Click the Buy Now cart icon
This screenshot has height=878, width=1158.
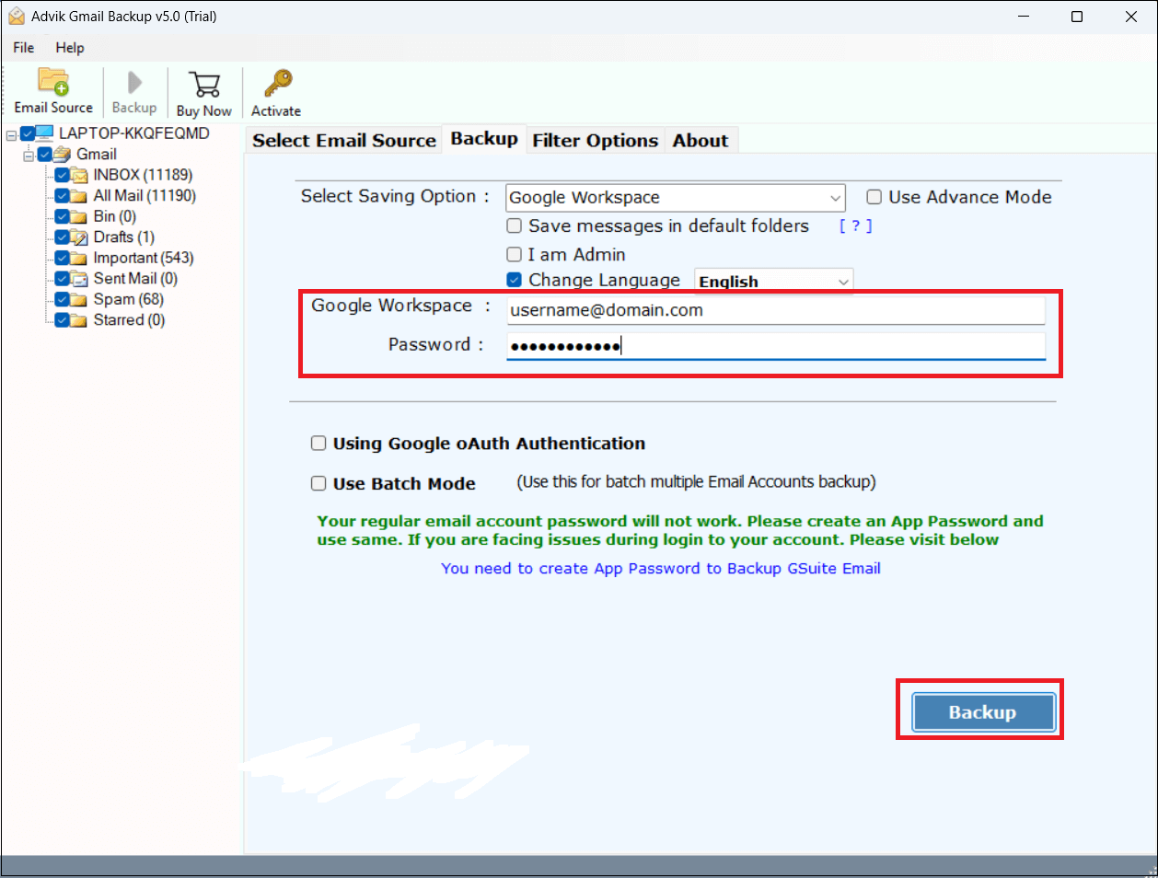point(204,85)
